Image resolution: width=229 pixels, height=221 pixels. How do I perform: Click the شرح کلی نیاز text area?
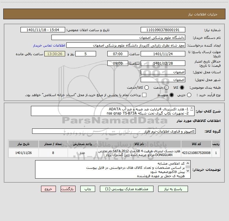pos(113,111)
